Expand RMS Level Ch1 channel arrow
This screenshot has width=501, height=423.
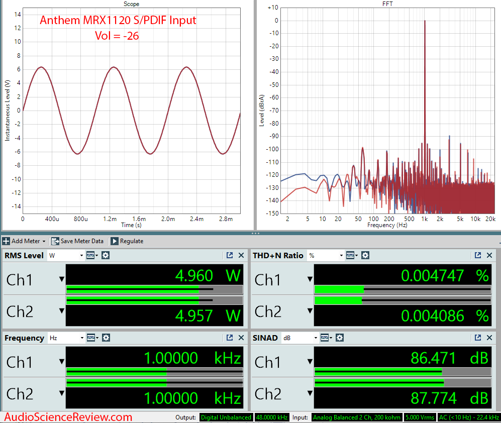coord(62,279)
